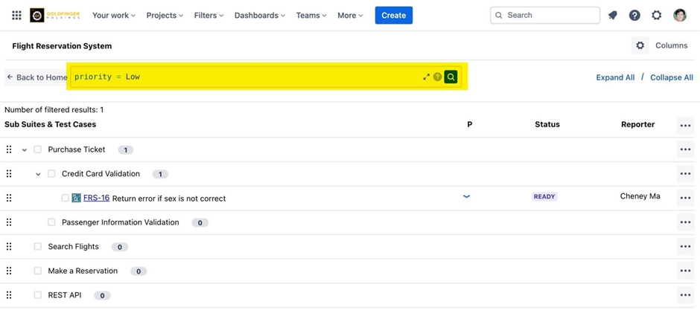Open the FRS-16 issue link
Image resolution: width=700 pixels, height=313 pixels.
(96, 198)
